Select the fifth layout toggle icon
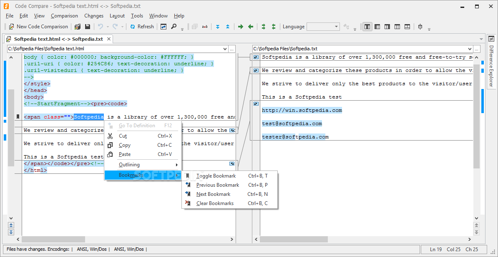Viewport: 498px width, 257px height. (x=407, y=27)
